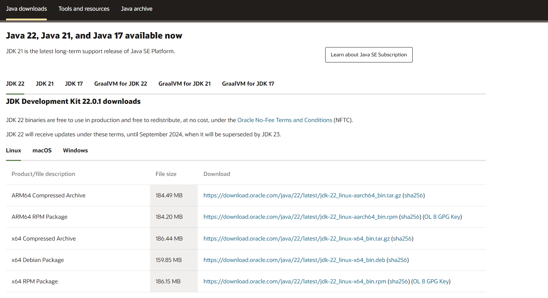Click the x64 Debian Package description
This screenshot has width=548, height=298.
coord(38,260)
